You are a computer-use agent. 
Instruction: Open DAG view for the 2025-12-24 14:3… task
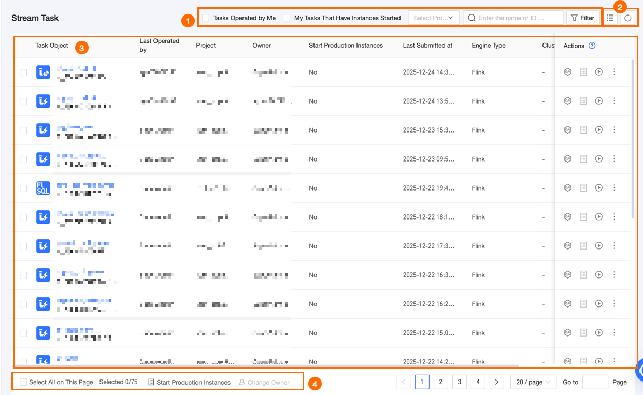[568, 72]
